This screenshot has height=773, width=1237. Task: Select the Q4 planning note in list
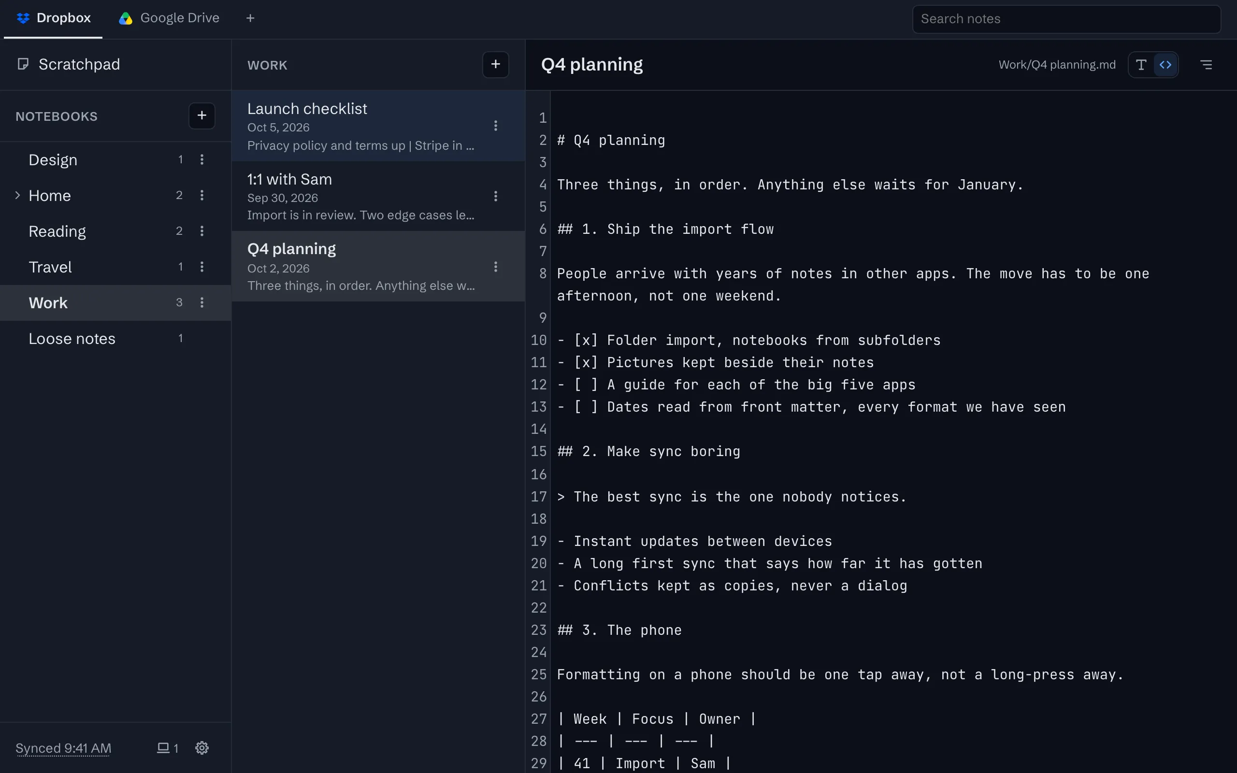click(x=378, y=266)
